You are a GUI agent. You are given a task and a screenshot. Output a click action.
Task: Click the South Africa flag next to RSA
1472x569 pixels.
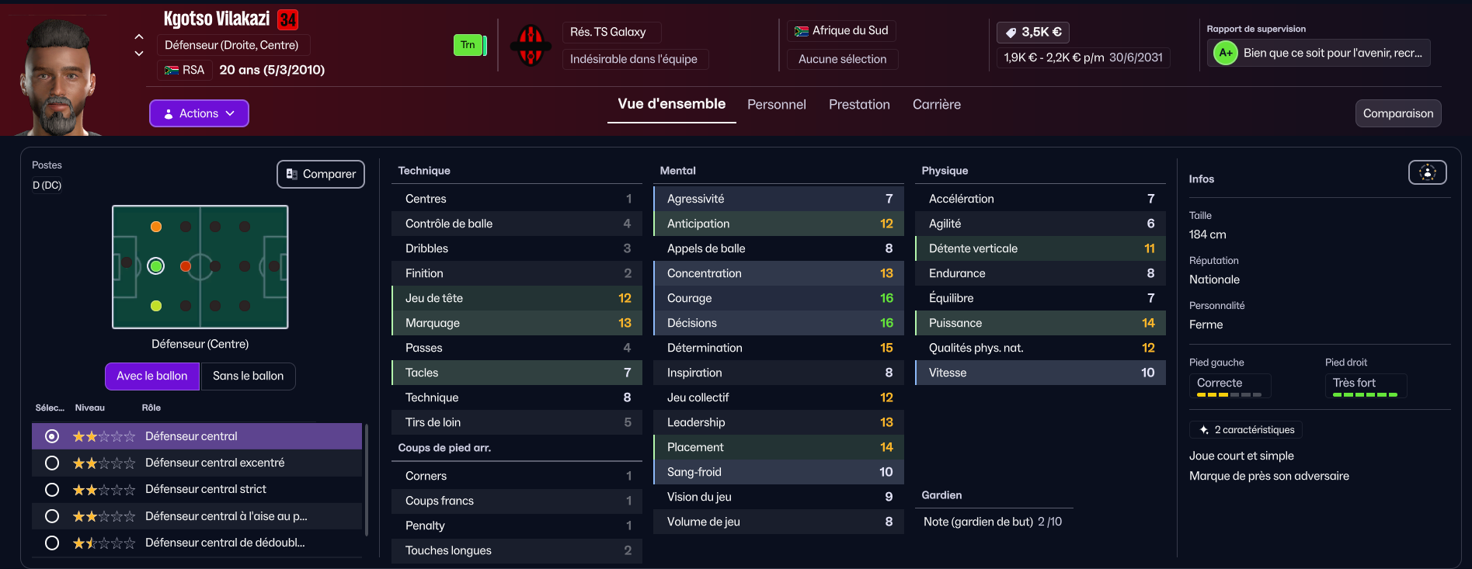pos(172,70)
